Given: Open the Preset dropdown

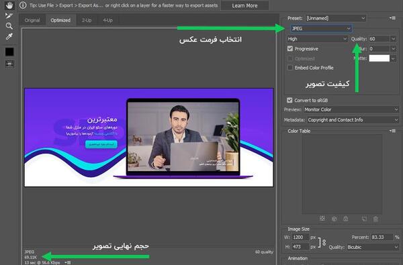Looking at the screenshot, I should [336, 18].
